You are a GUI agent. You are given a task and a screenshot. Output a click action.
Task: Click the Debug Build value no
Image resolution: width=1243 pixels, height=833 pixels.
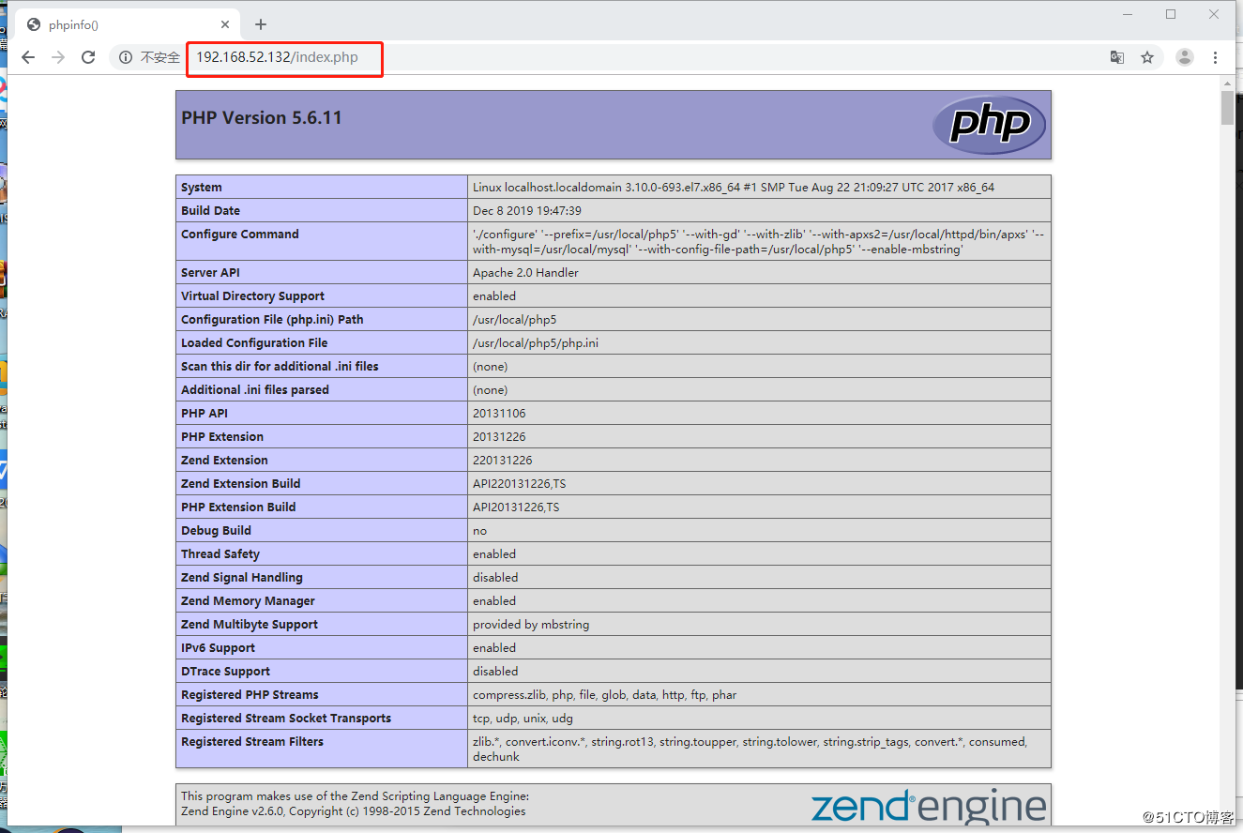[x=479, y=531]
